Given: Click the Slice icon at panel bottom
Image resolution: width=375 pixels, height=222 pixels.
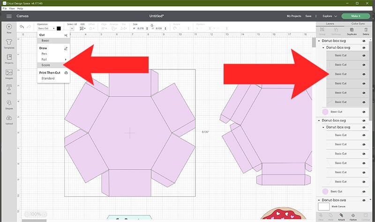Looking at the screenshot, I should 321,215.
